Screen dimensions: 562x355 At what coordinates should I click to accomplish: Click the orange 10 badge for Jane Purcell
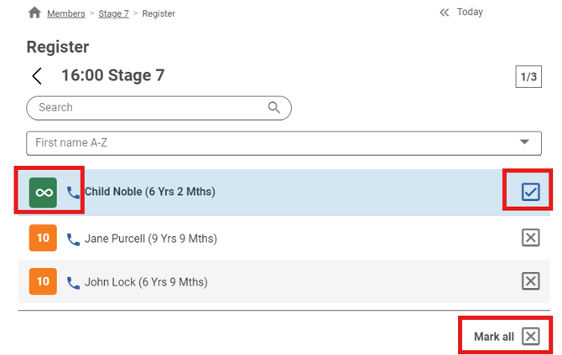point(43,239)
